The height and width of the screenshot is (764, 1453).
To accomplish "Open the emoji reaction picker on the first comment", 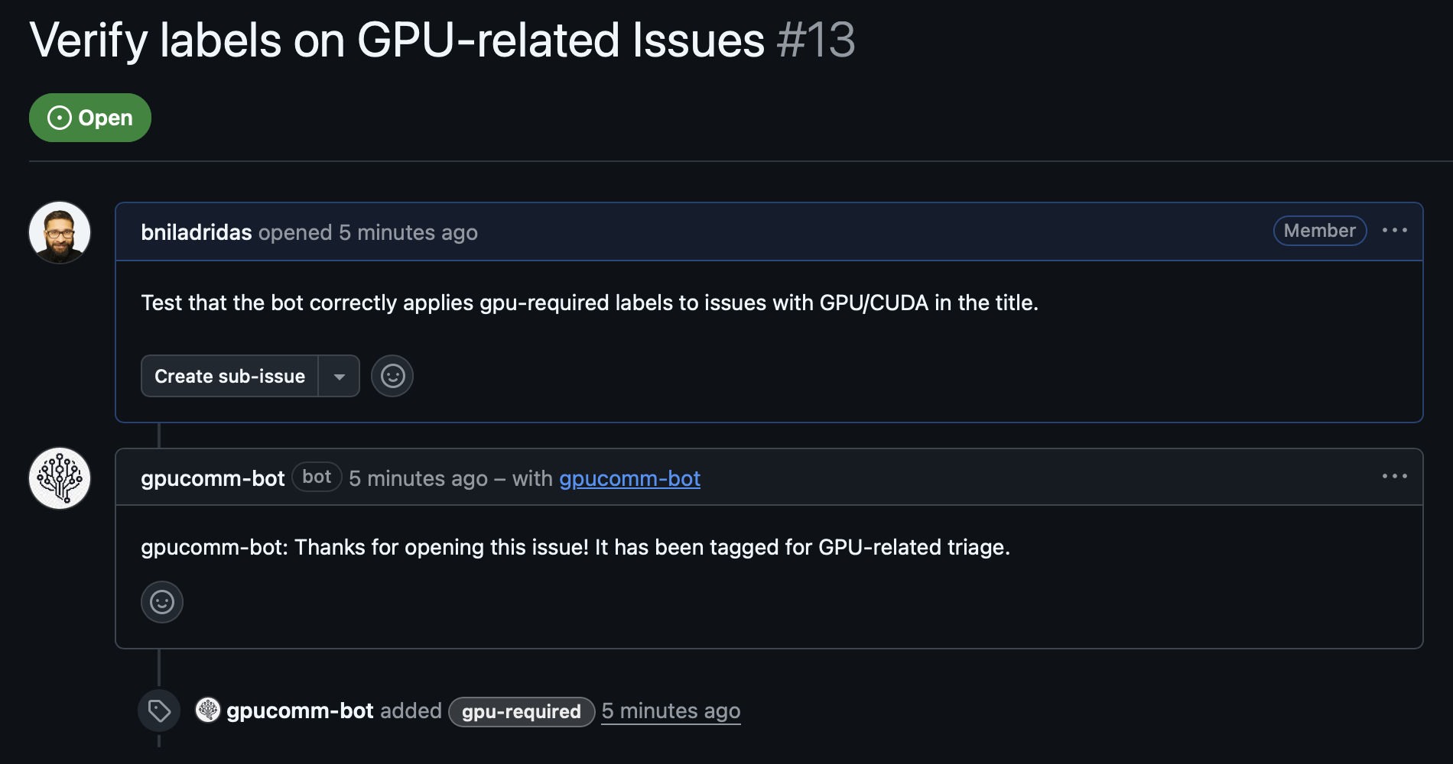I will 392,376.
